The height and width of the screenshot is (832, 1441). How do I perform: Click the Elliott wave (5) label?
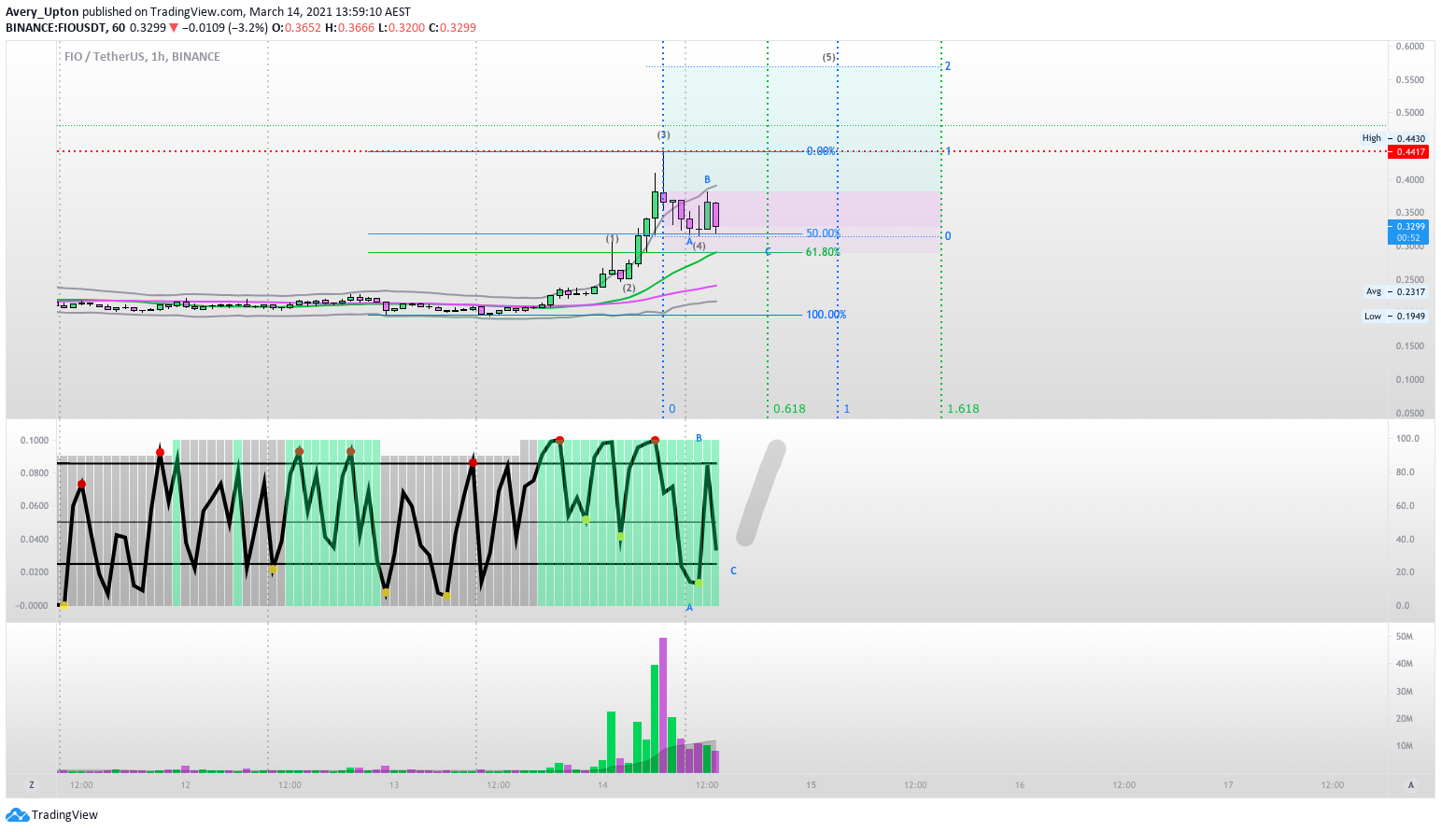click(x=829, y=57)
